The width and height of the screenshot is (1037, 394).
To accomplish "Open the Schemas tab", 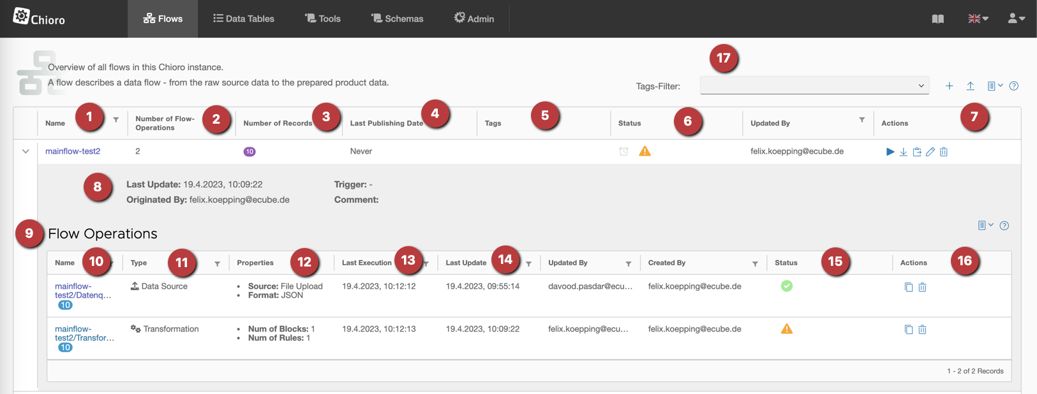I will 397,19.
